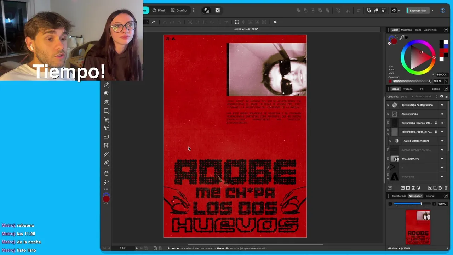Select the Zoom magnifier tool
The height and width of the screenshot is (255, 453).
[106, 182]
